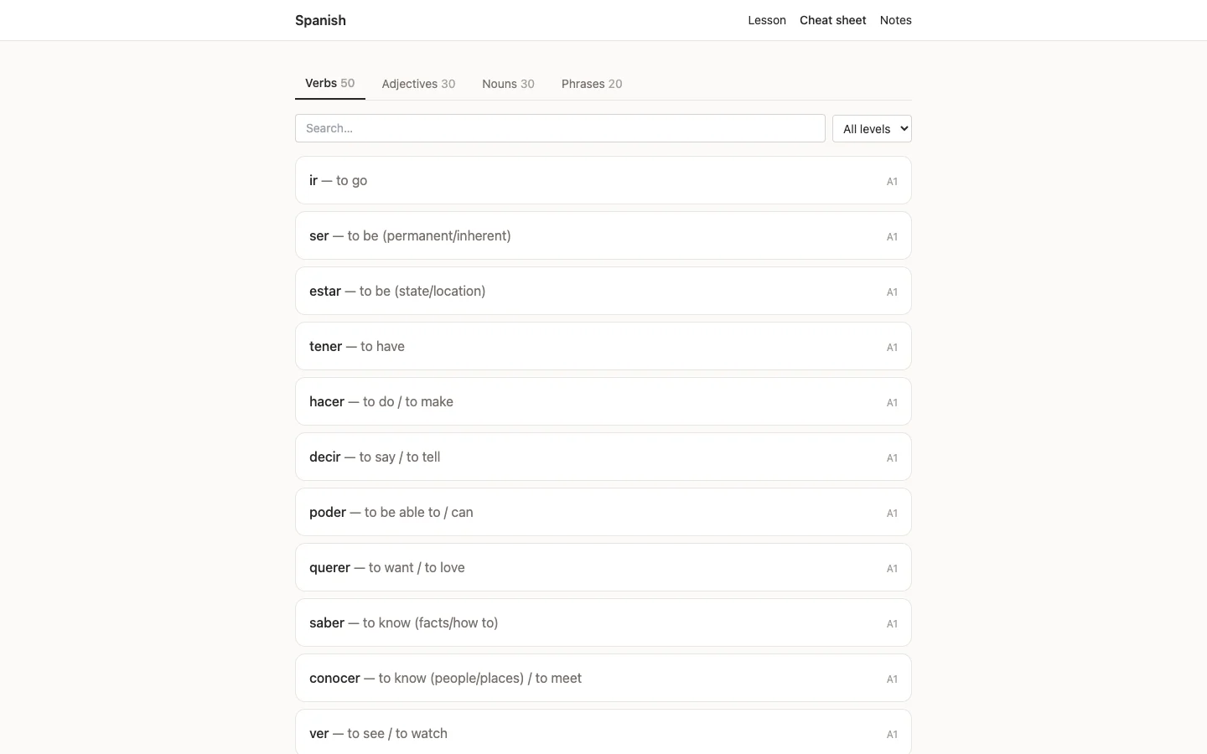This screenshot has height=754, width=1207.
Task: Open the "conocer" vocabulary entry
Action: [602, 678]
